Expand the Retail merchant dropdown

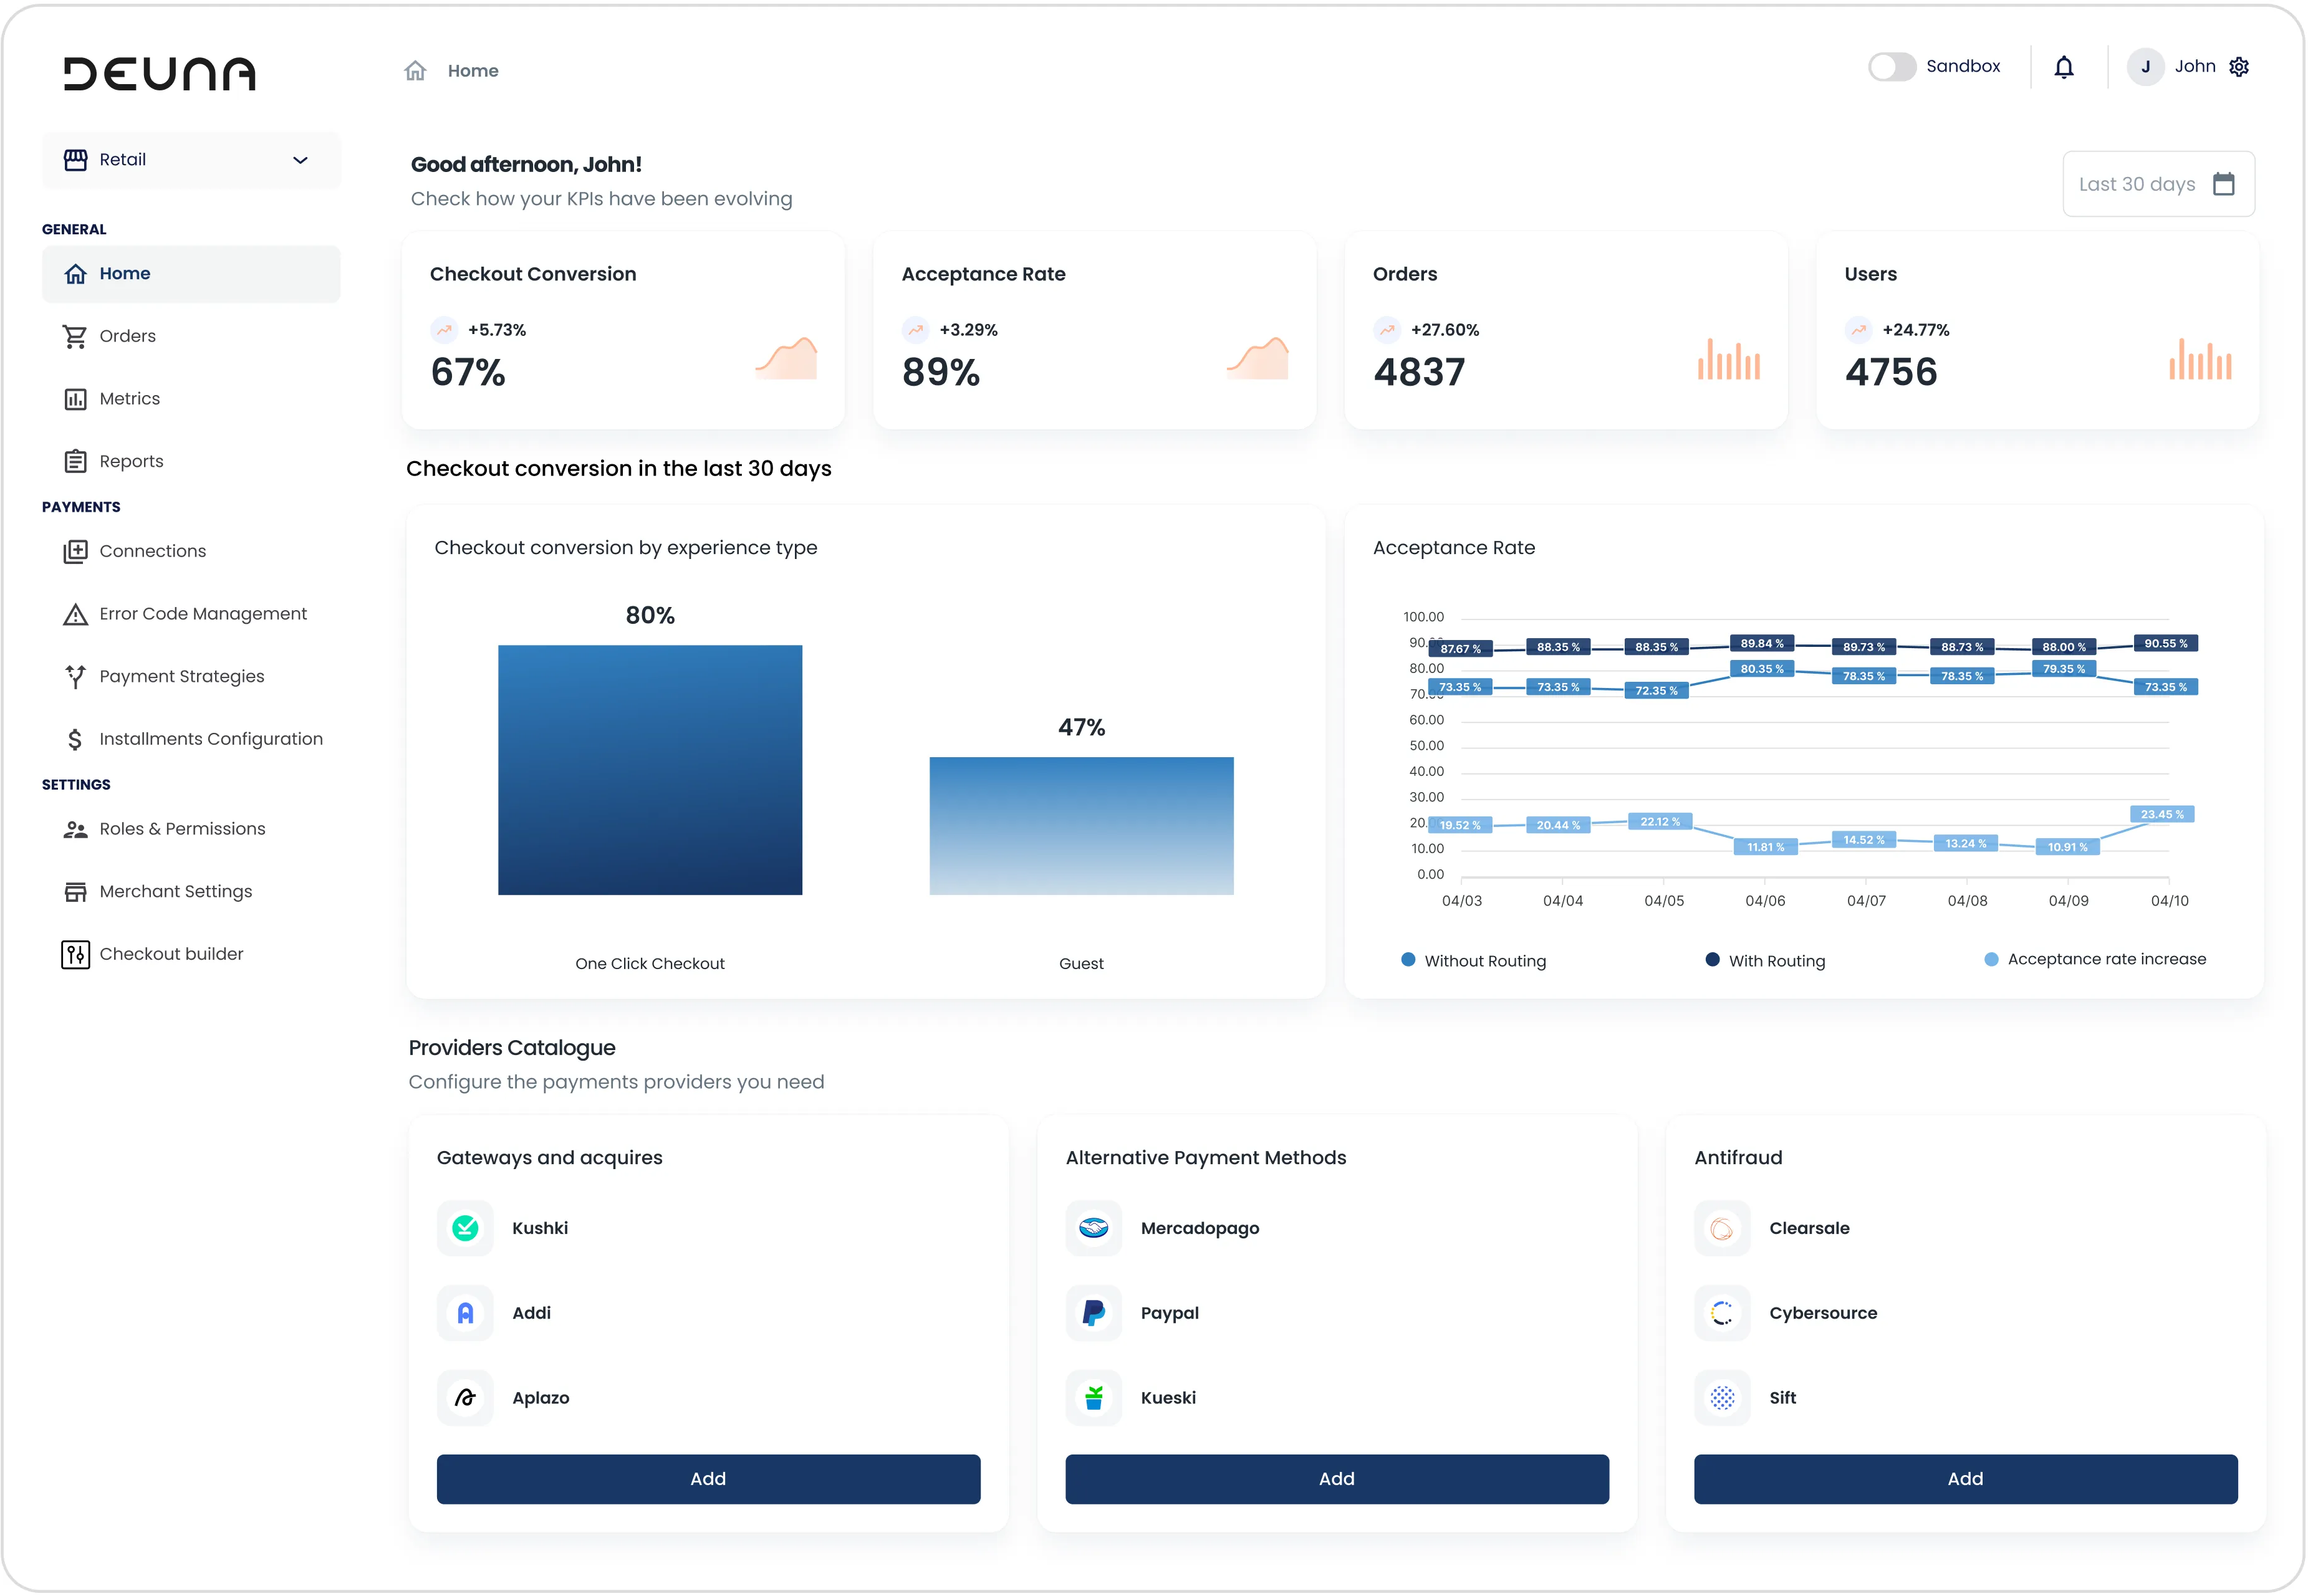coord(191,160)
